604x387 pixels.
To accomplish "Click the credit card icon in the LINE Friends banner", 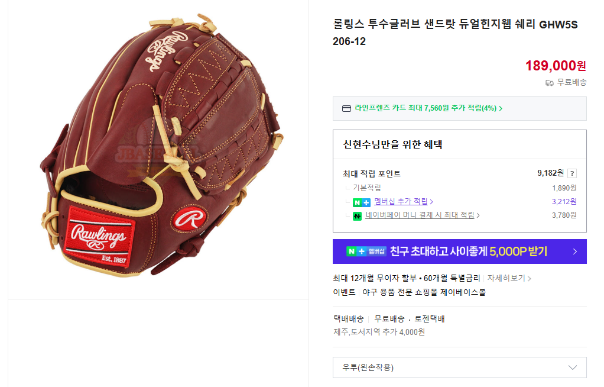I will [346, 108].
